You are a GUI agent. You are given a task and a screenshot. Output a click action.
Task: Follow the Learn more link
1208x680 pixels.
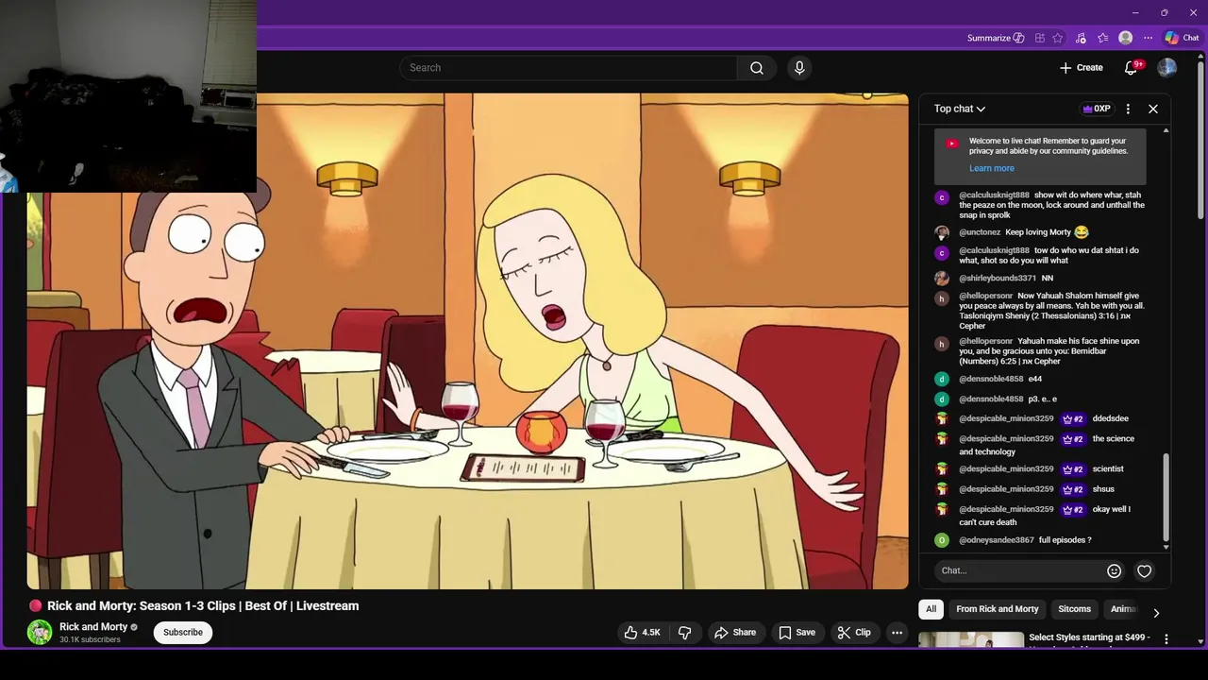tap(992, 168)
